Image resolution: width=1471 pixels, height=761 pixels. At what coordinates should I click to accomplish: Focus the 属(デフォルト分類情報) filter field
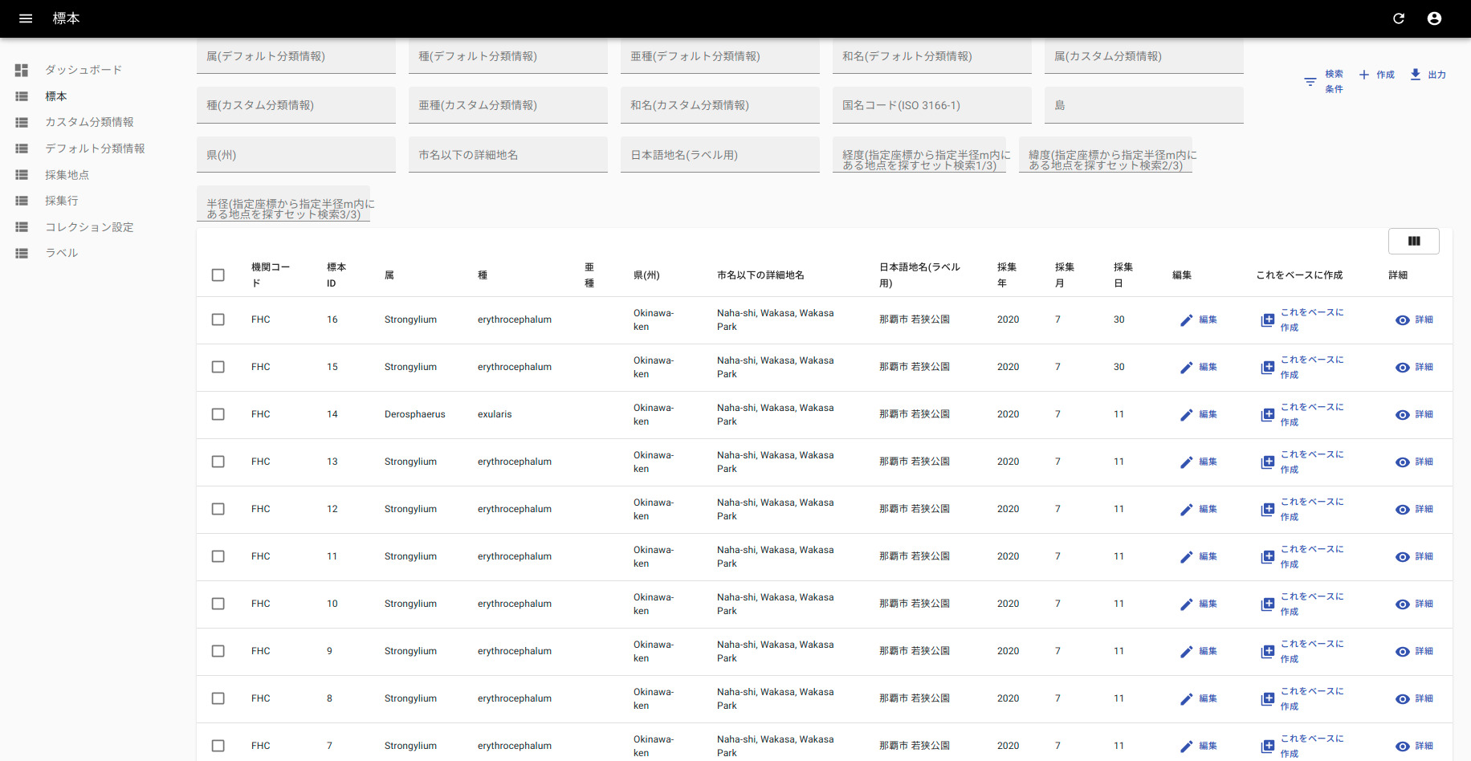[x=296, y=56]
